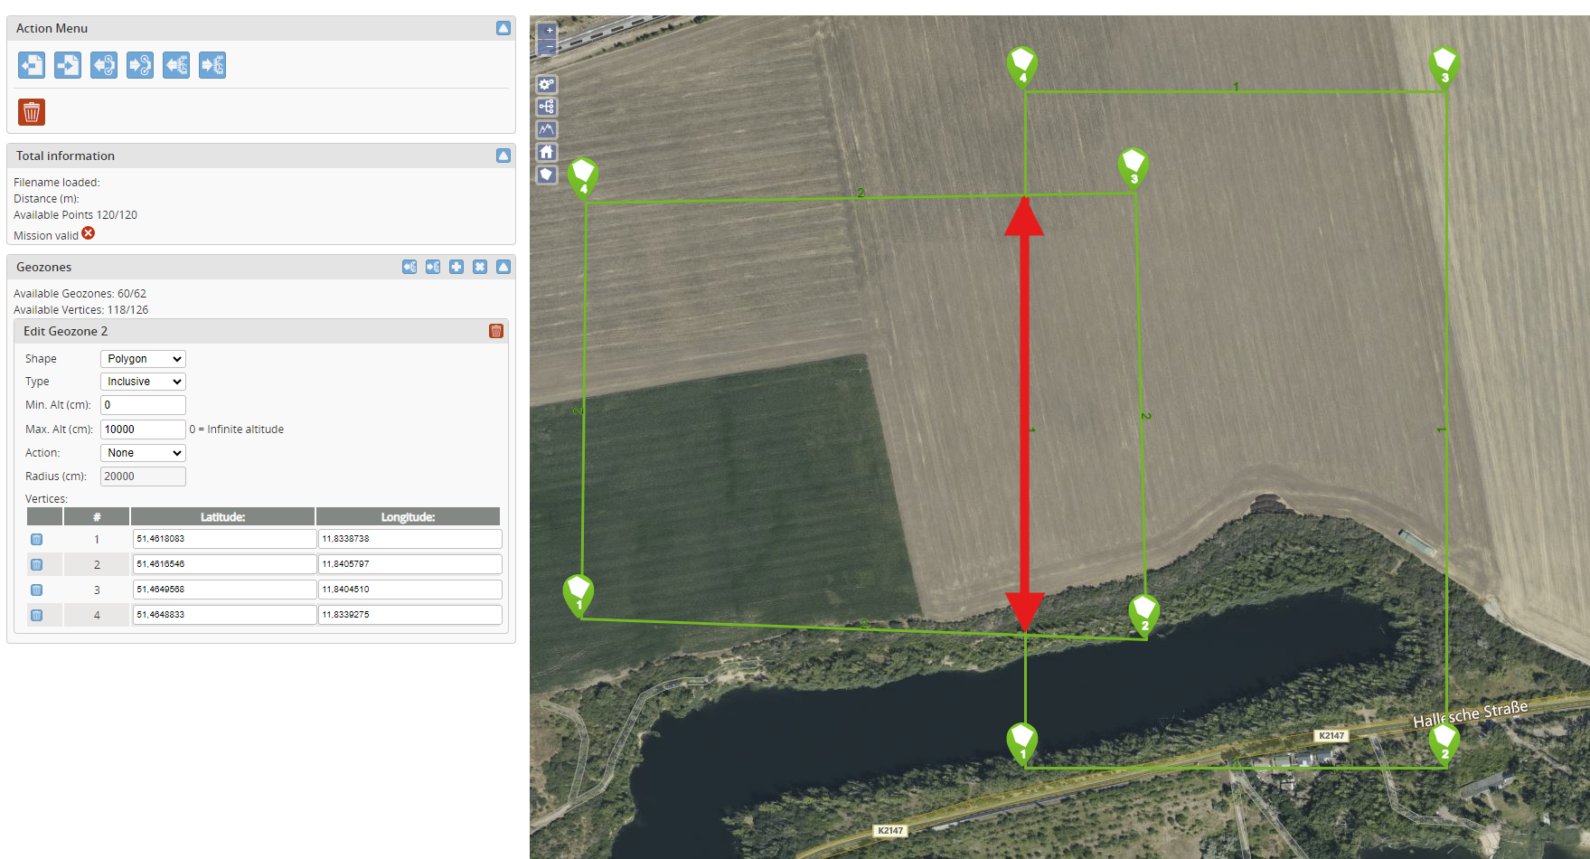Collapse the Total information panel
The height and width of the screenshot is (859, 1590).
pyautogui.click(x=503, y=156)
